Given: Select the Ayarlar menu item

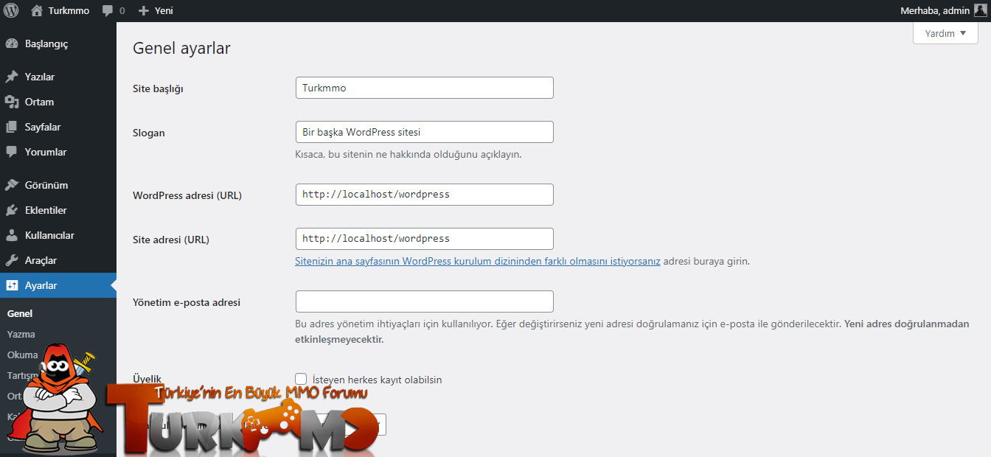Looking at the screenshot, I should pyautogui.click(x=58, y=285).
